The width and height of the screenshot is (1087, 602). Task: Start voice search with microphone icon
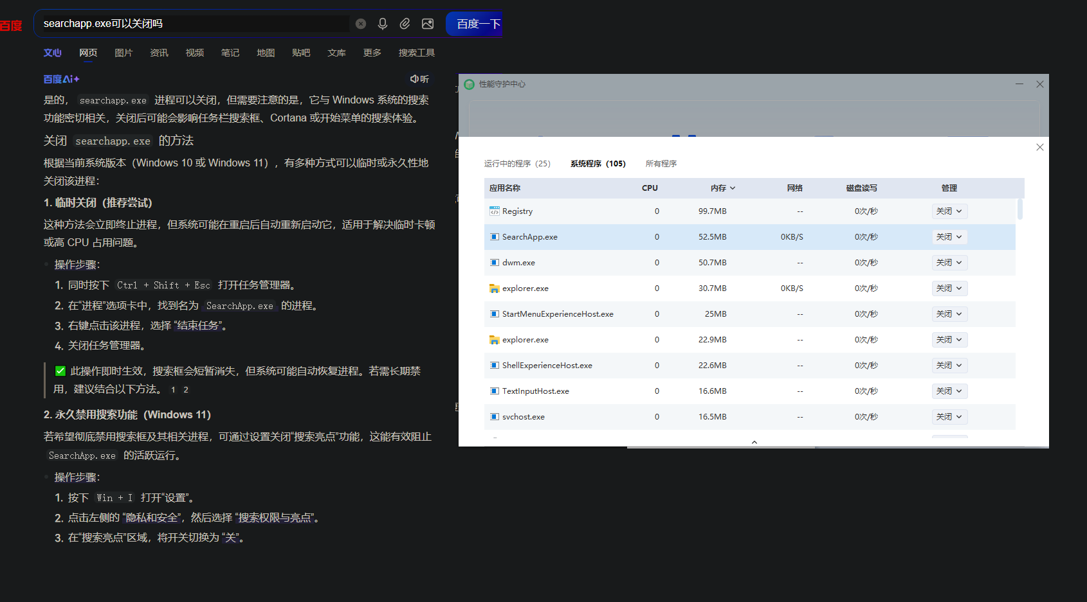(x=383, y=24)
